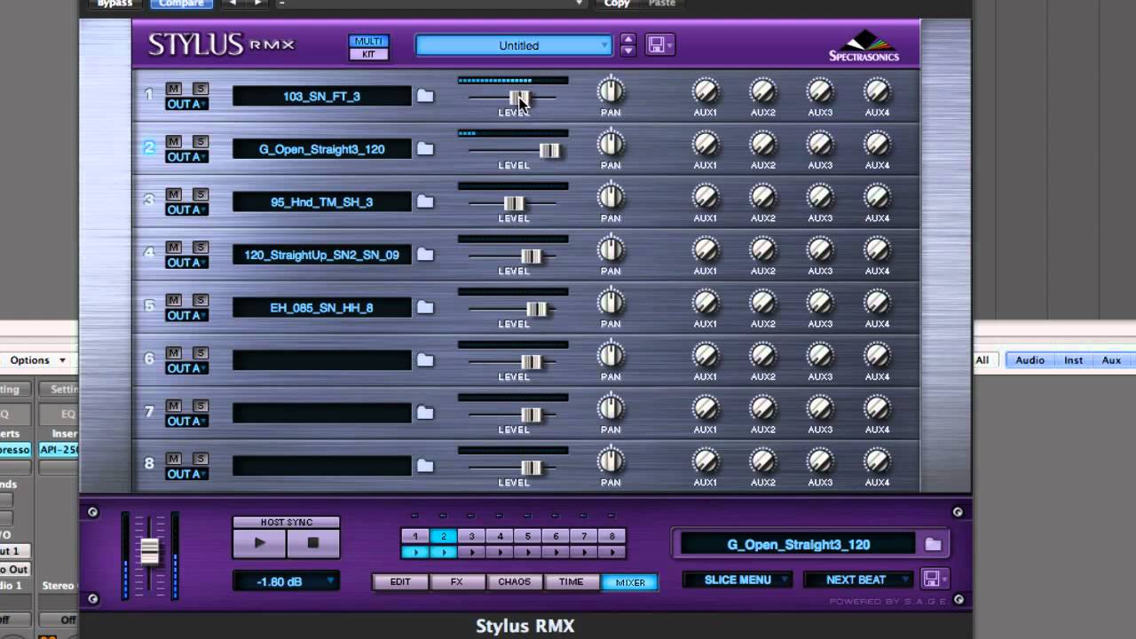Solo part 8 with its S button
This screenshot has width=1136, height=639.
pos(201,459)
